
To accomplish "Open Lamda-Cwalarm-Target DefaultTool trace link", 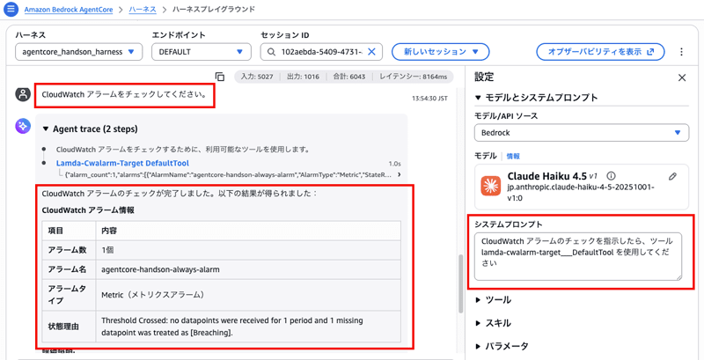I will coord(122,164).
